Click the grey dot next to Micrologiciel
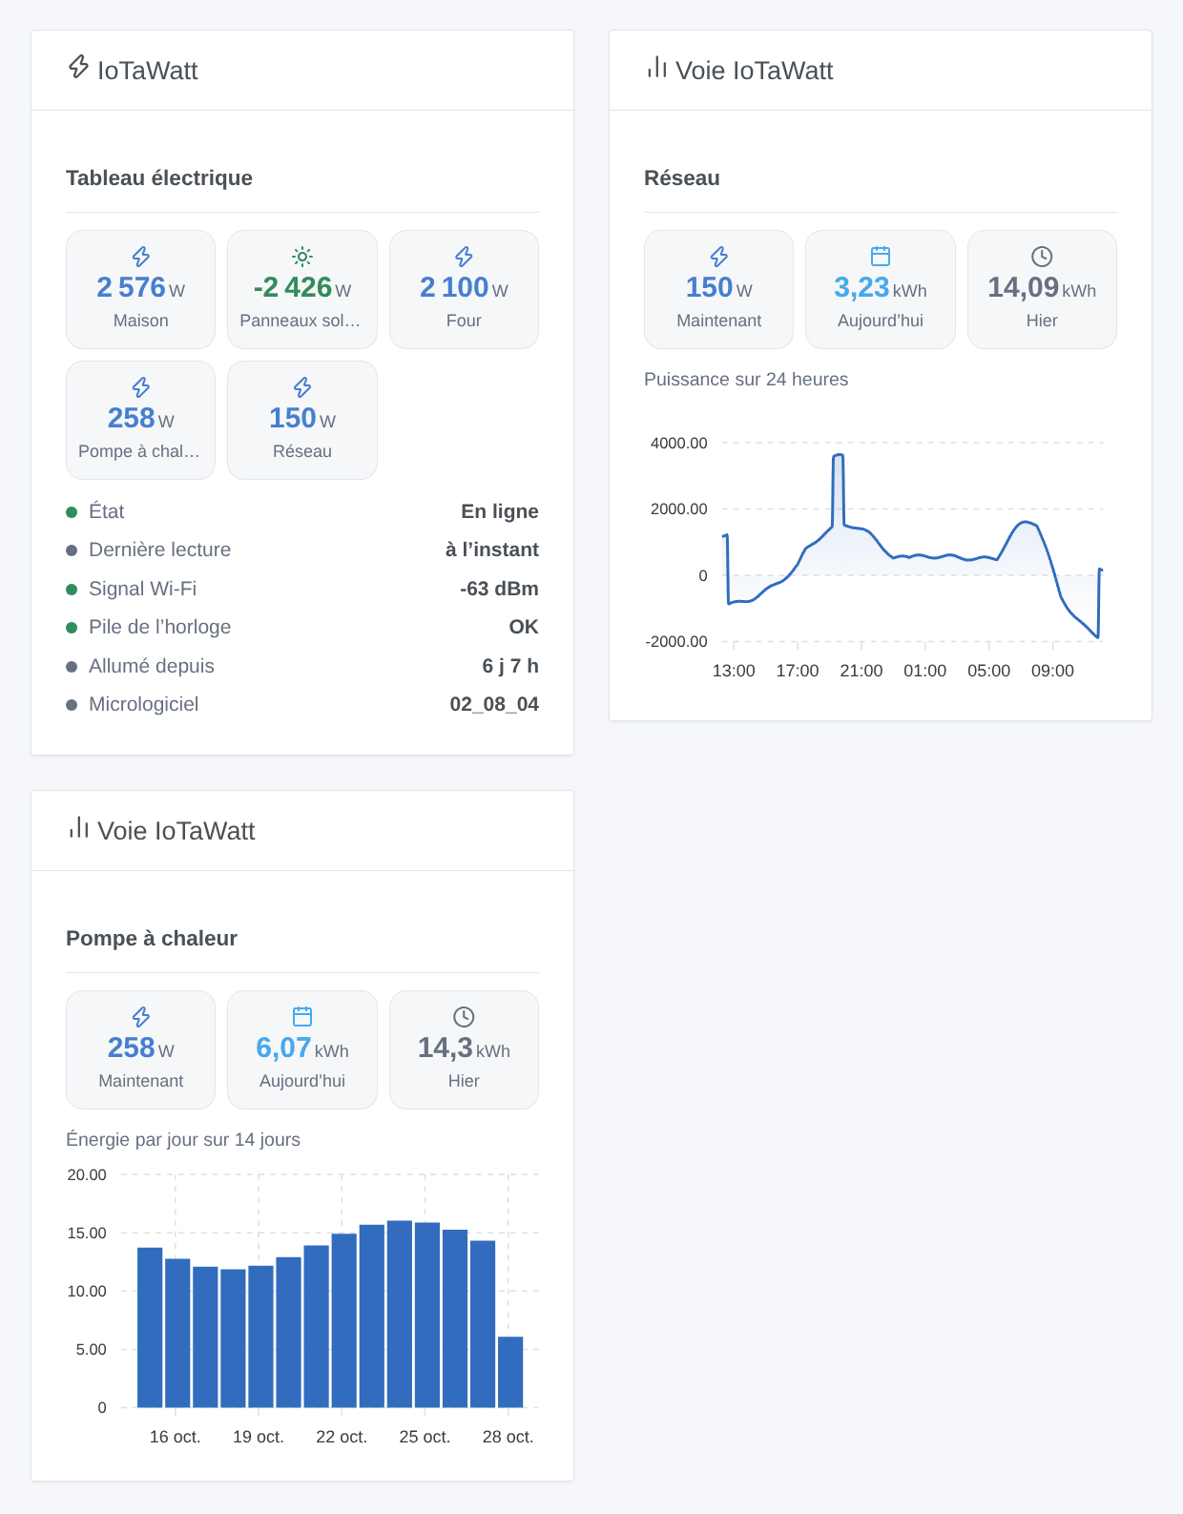This screenshot has height=1514, width=1183. coord(72,705)
